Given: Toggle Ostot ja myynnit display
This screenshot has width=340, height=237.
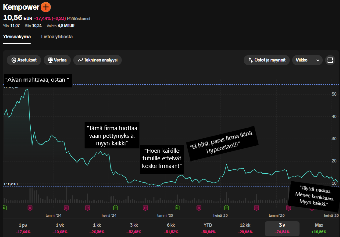Looking at the screenshot, I should pos(267,60).
